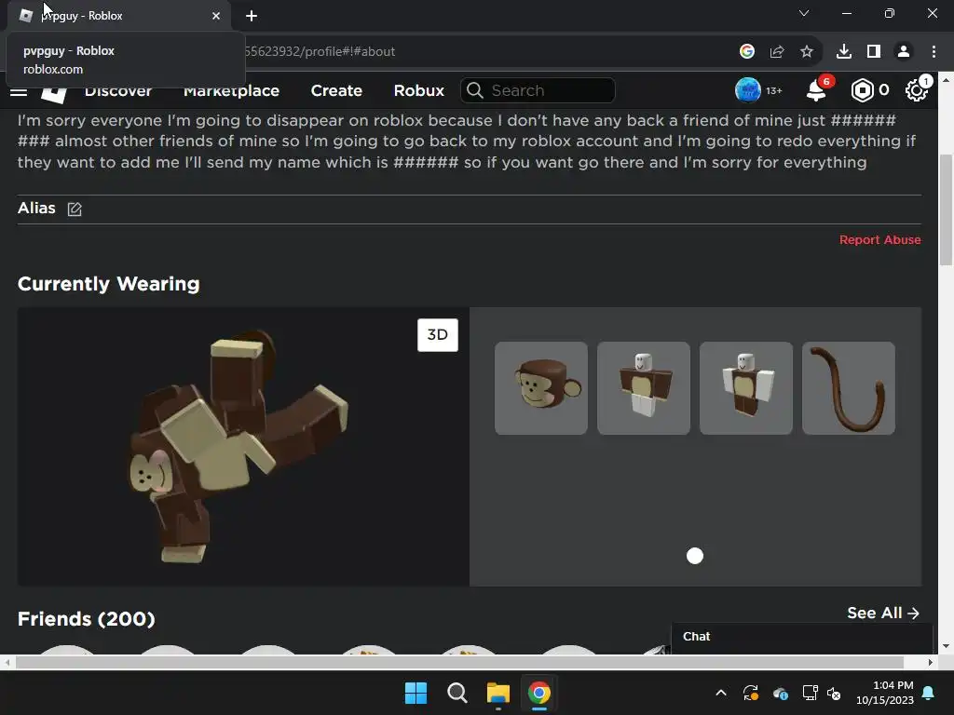Image resolution: width=954 pixels, height=715 pixels.
Task: Open File Explorer from taskbar
Action: [x=497, y=693]
